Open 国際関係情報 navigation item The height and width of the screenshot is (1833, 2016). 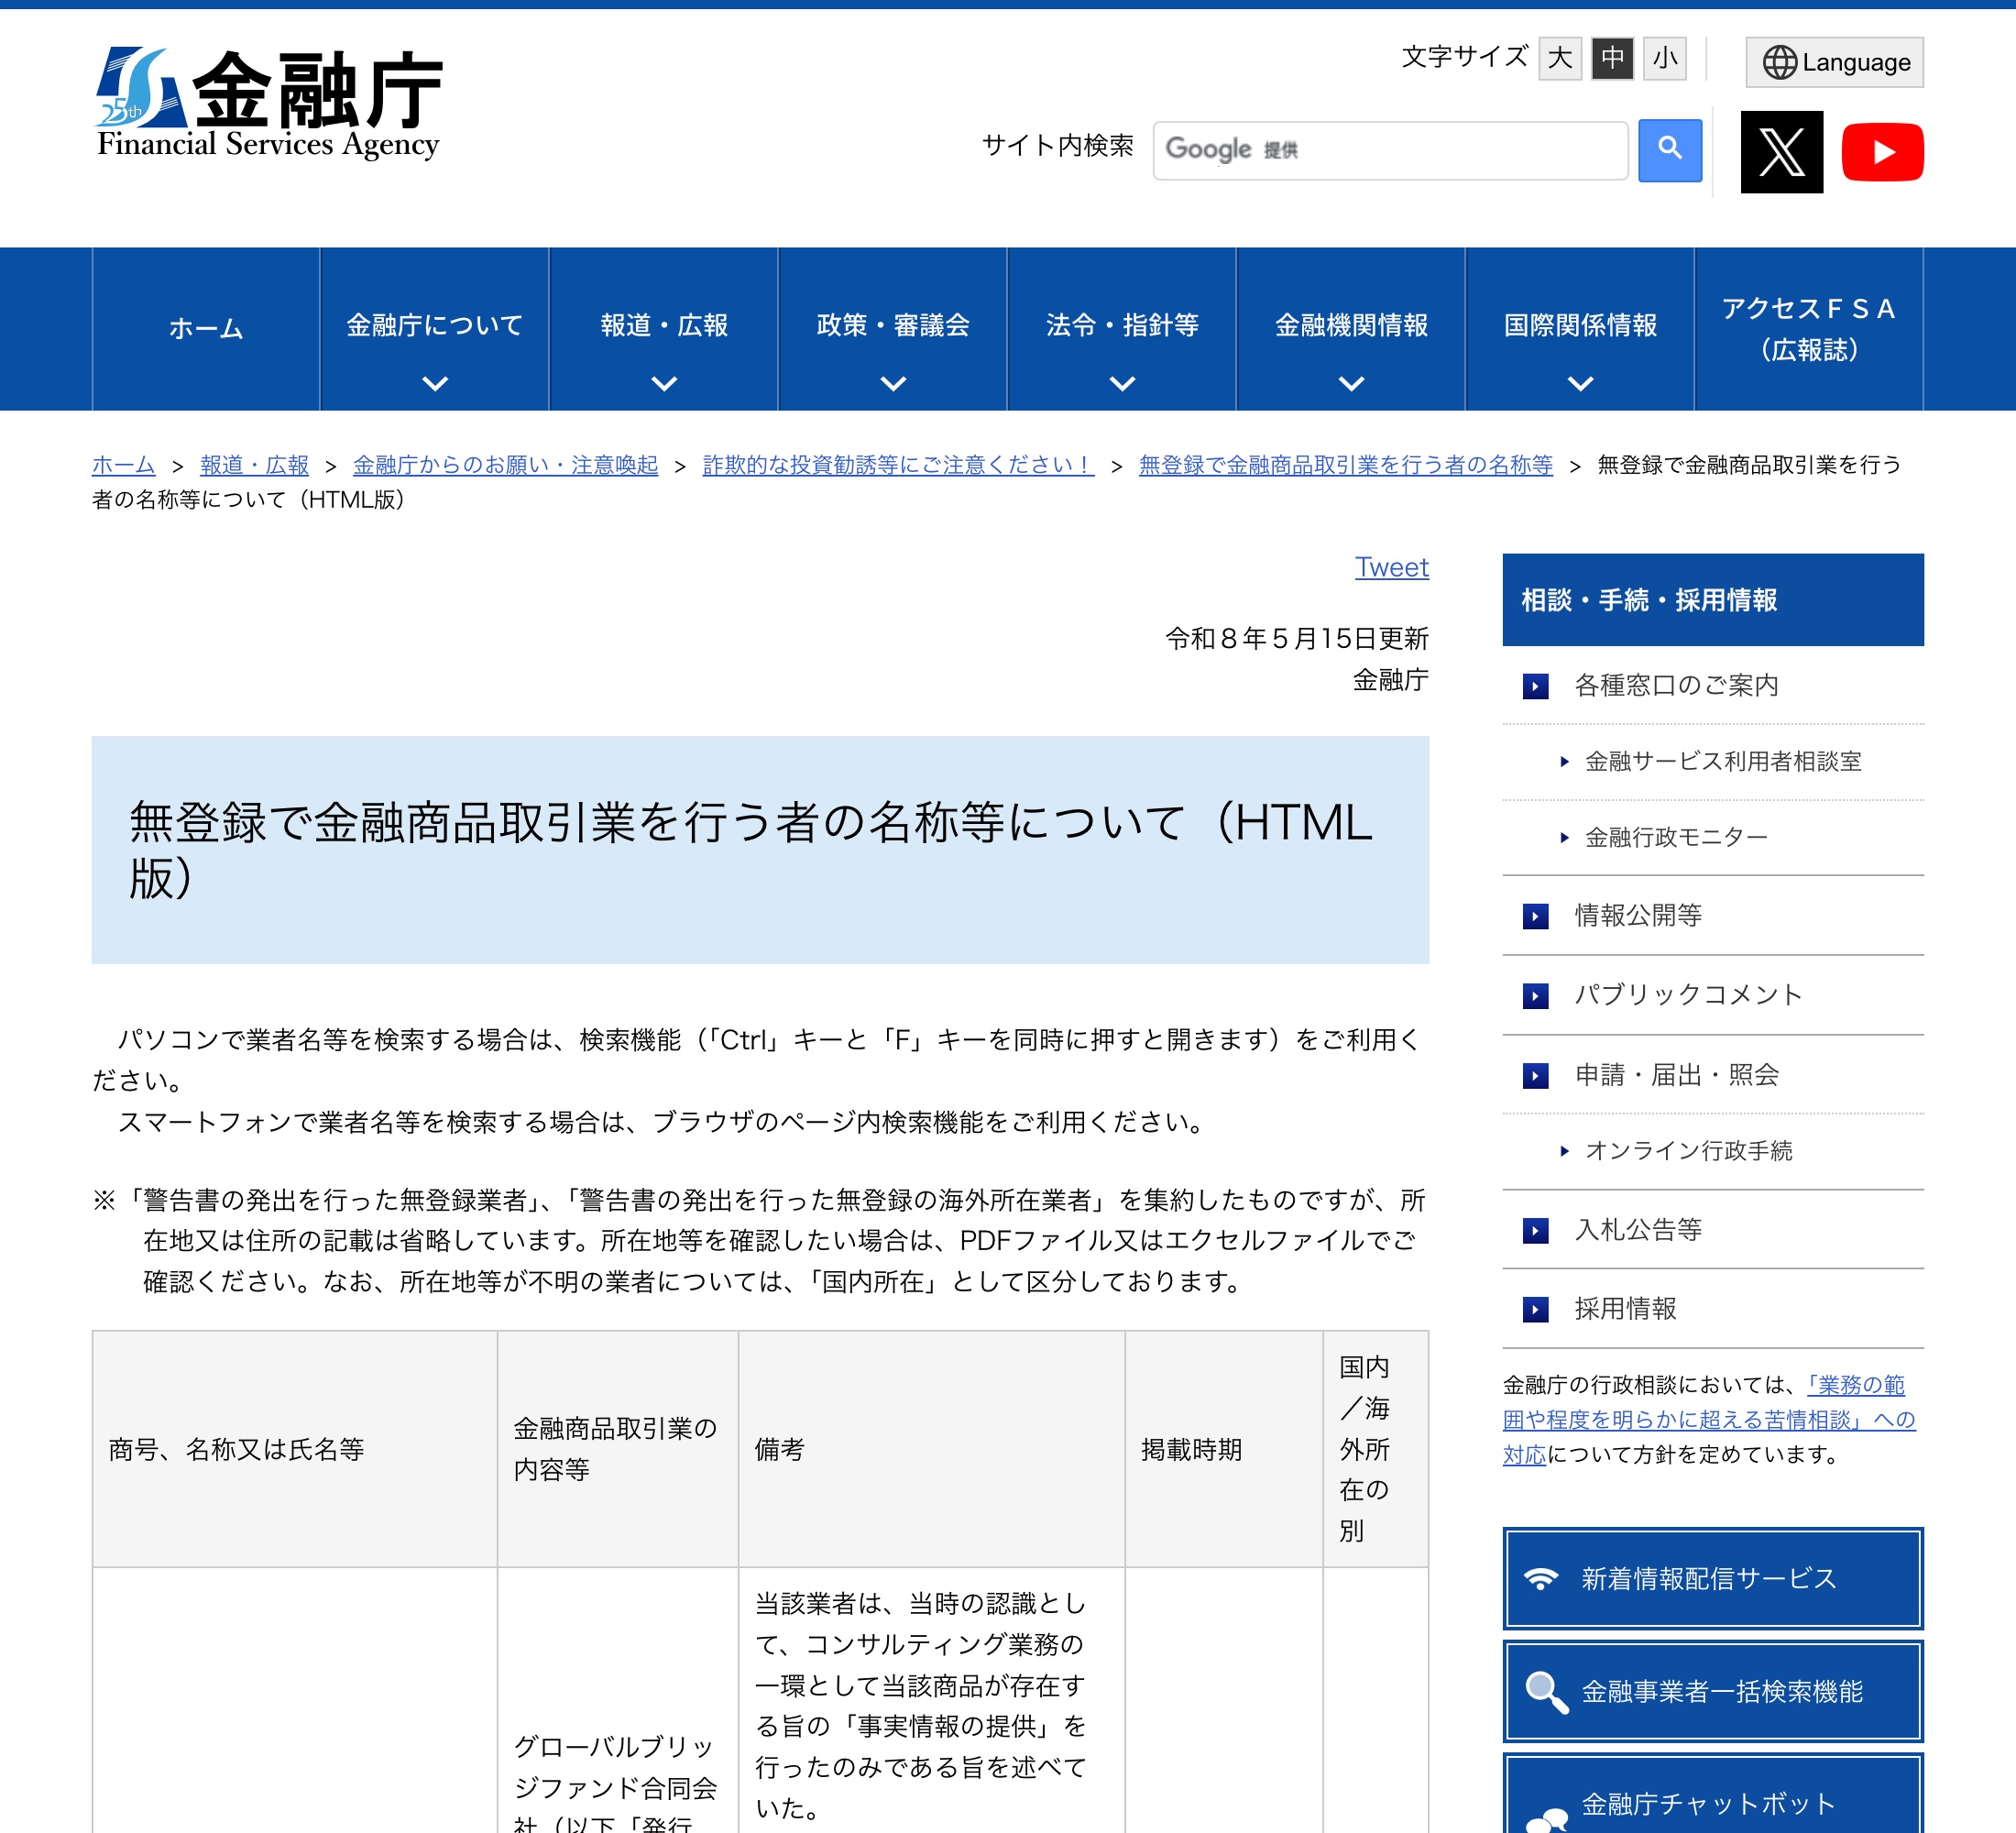tap(1580, 329)
